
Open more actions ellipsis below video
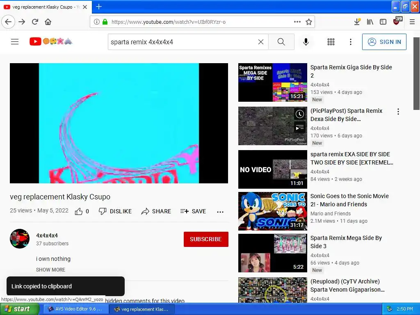point(220,212)
